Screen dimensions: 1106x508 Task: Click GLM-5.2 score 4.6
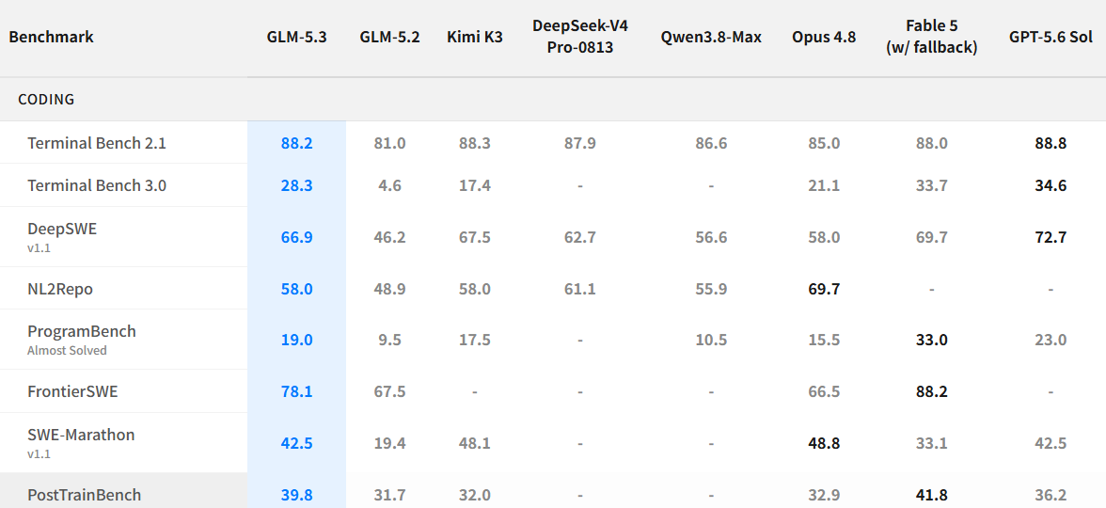coord(389,185)
